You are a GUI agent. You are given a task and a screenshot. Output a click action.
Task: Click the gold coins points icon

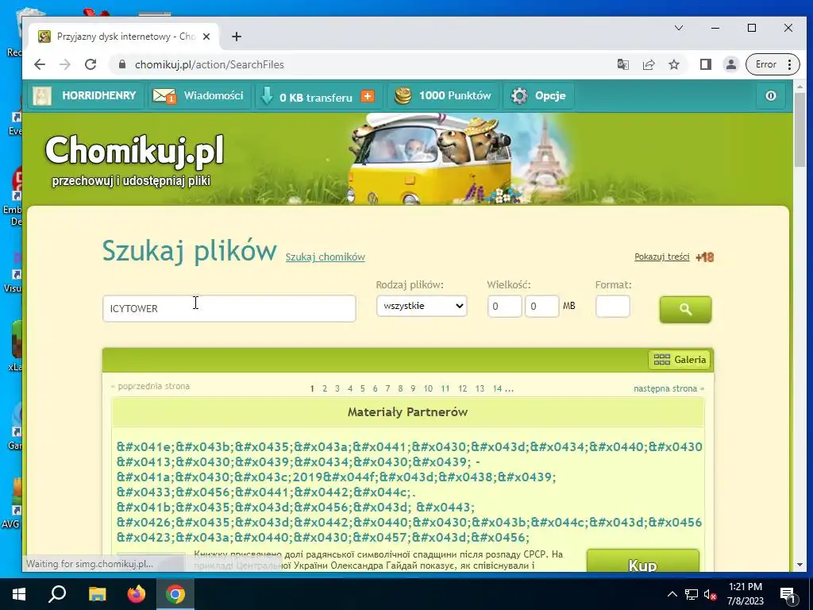click(x=403, y=95)
